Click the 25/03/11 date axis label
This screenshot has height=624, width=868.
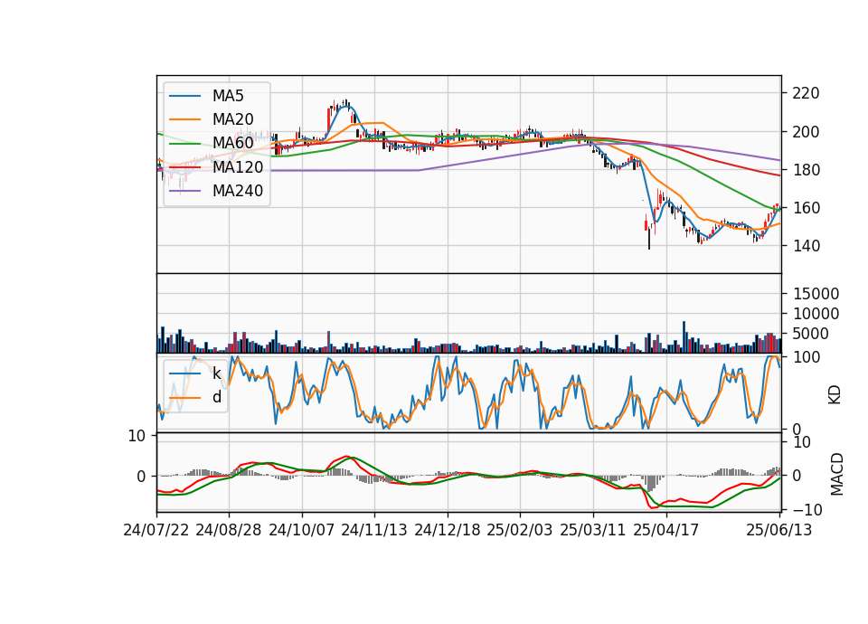pos(593,530)
